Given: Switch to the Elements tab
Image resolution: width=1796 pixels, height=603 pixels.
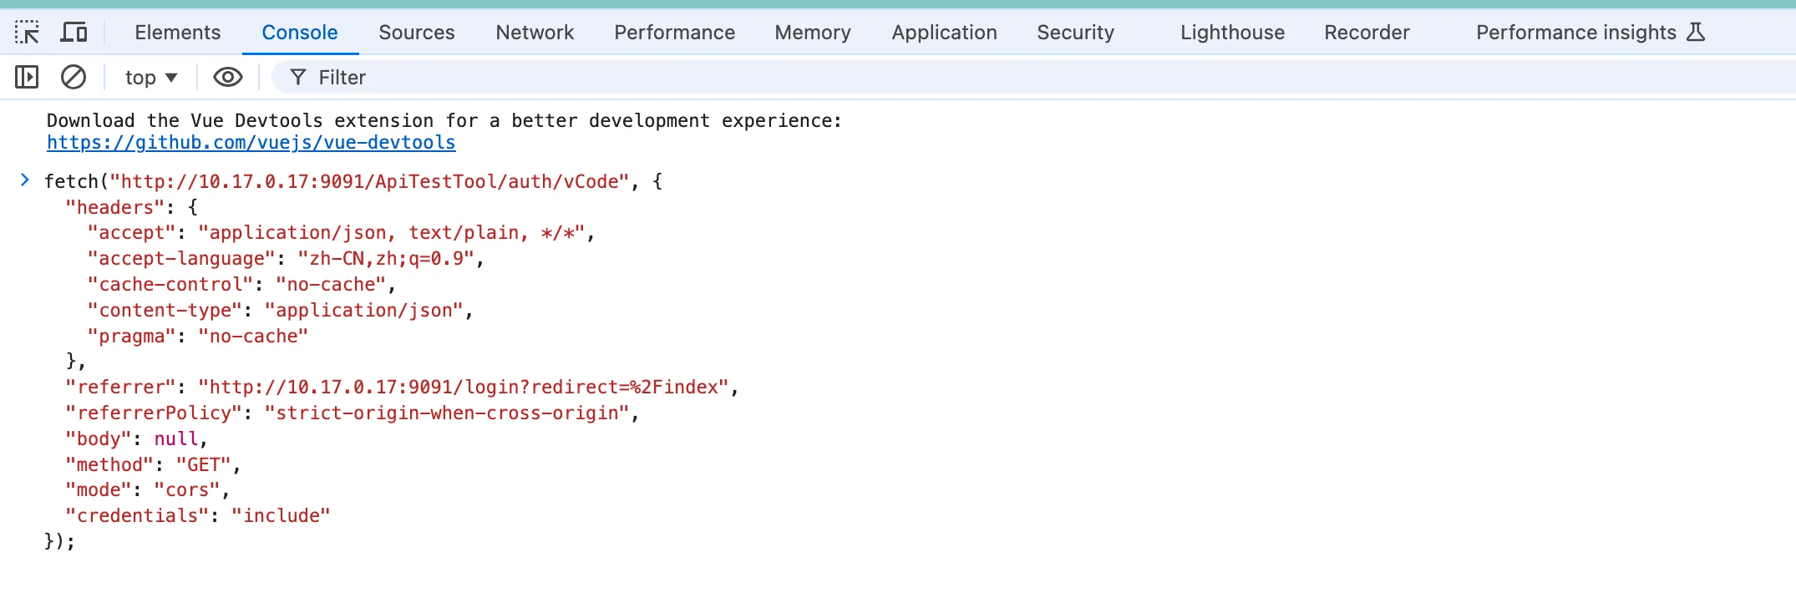Looking at the screenshot, I should pyautogui.click(x=178, y=33).
